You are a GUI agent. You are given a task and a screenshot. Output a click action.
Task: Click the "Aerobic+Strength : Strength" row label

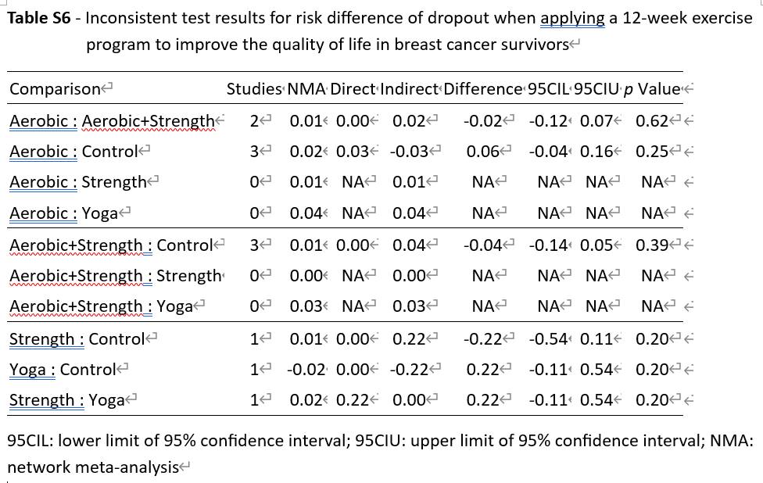115,276
